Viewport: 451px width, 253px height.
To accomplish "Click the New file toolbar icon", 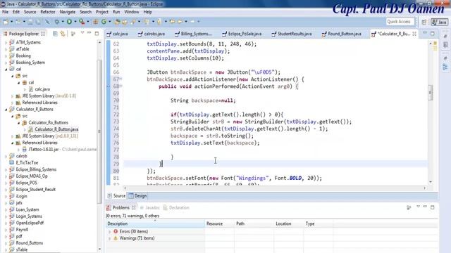I will coord(6,22).
